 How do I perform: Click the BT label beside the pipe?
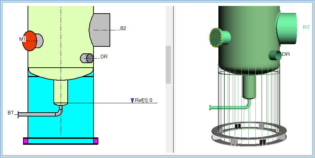point(11,113)
